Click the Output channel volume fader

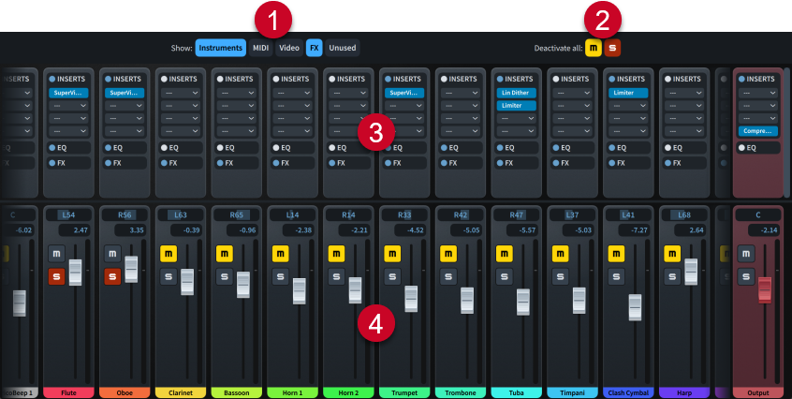tap(765, 290)
